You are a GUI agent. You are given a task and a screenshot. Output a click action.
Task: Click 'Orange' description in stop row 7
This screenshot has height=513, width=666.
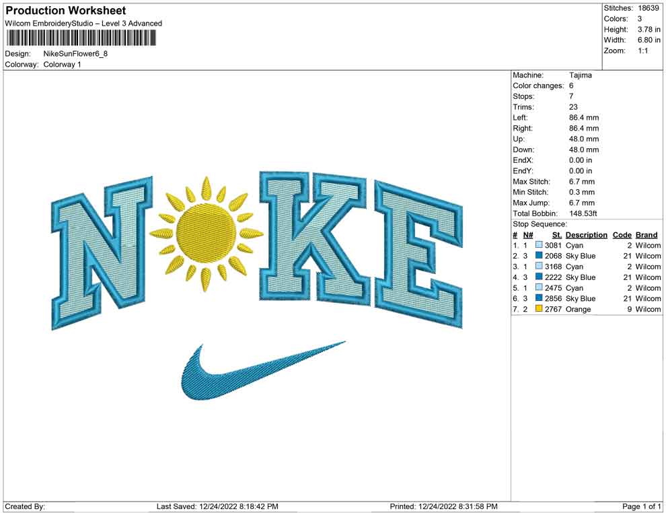pos(578,309)
